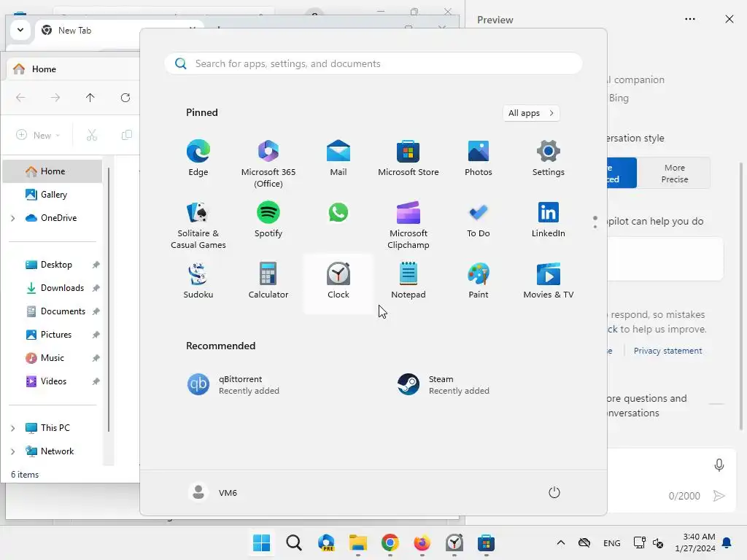Open recommended qBittorrent app
The height and width of the screenshot is (560, 747).
click(233, 385)
